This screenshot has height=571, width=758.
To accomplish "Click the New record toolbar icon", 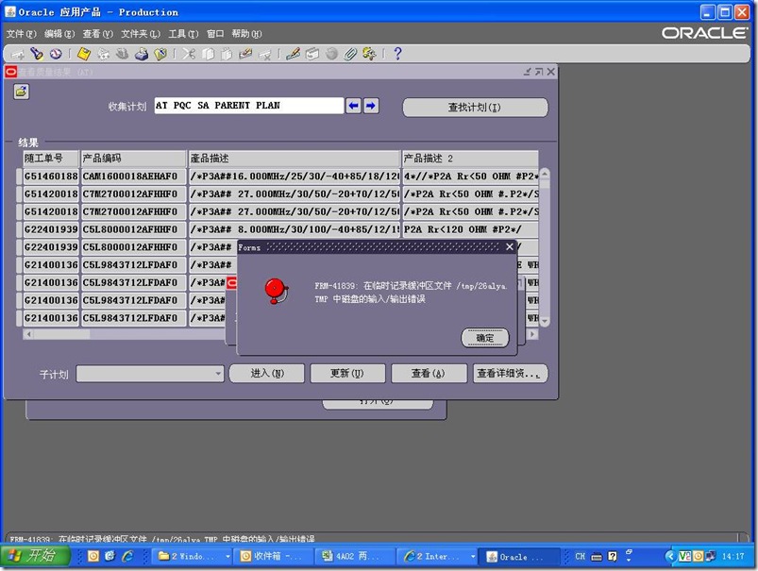I will click(x=17, y=54).
